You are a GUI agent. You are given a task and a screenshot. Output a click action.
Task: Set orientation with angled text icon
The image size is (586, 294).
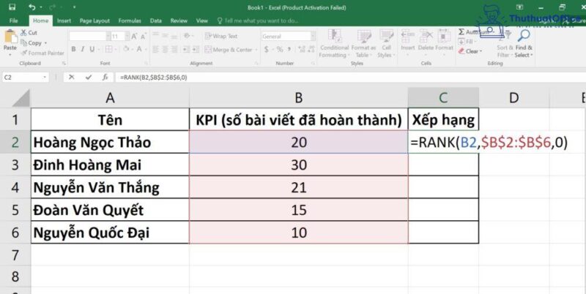[x=188, y=36]
